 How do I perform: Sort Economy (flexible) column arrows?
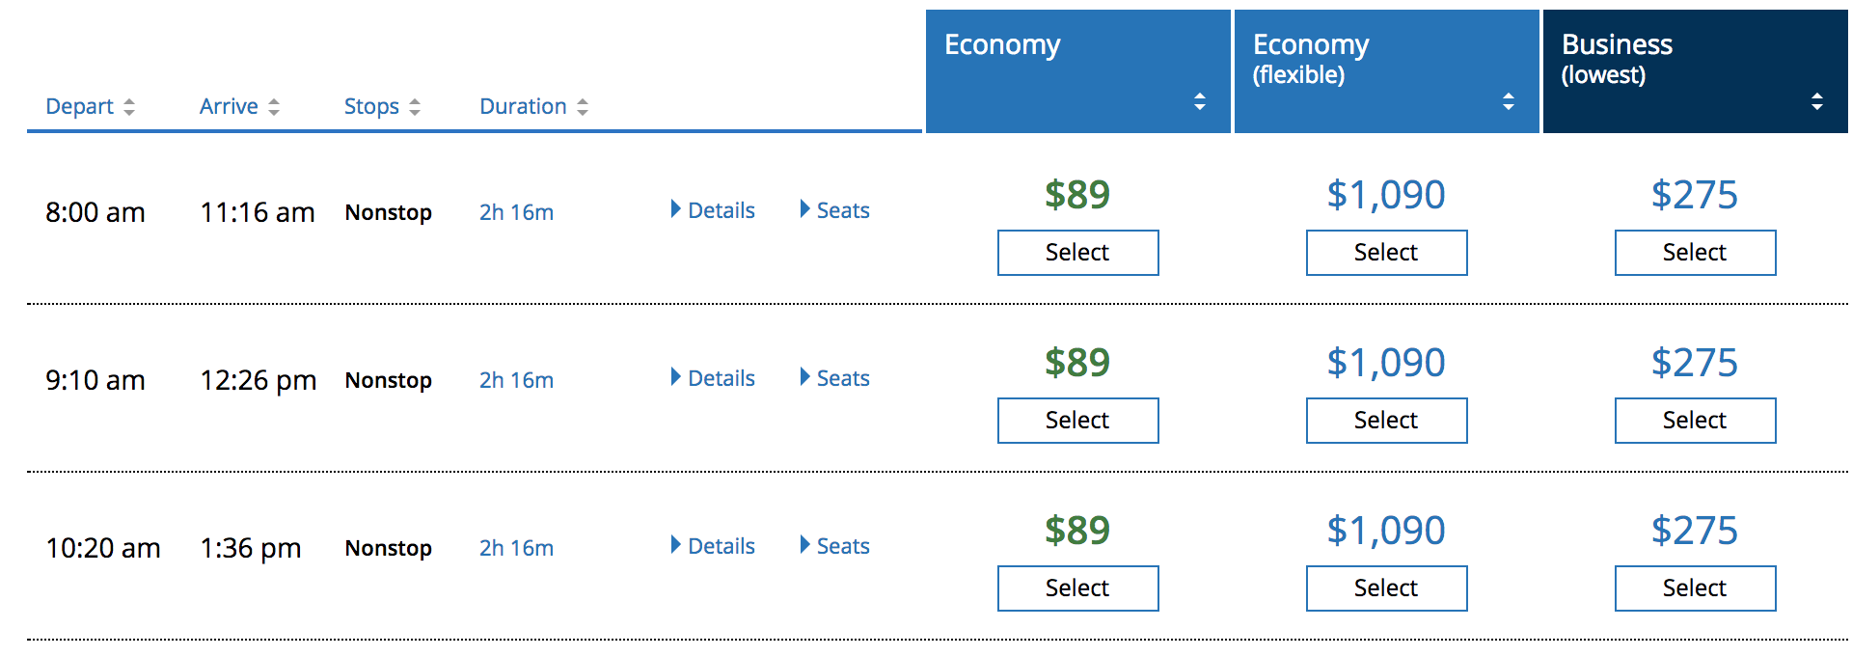(x=1509, y=101)
